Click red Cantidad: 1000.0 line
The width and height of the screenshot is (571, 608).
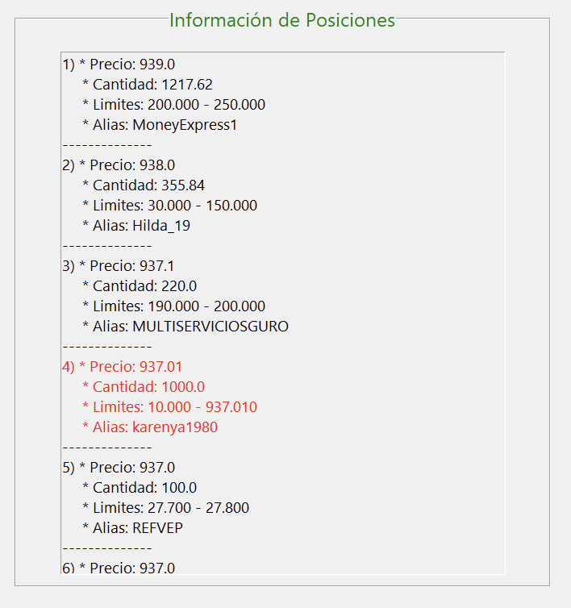click(x=144, y=387)
